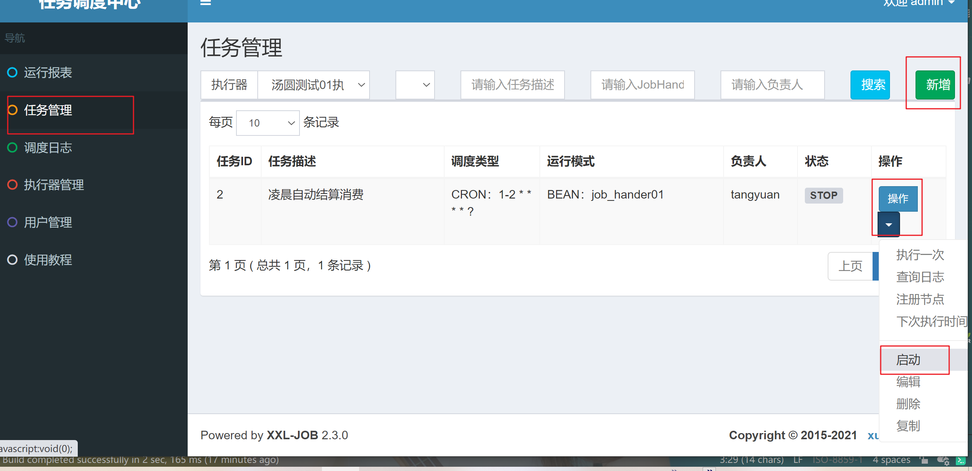Open the 执行器 selector showing 汤圆测试01执
The width and height of the screenshot is (972, 471).
[314, 85]
